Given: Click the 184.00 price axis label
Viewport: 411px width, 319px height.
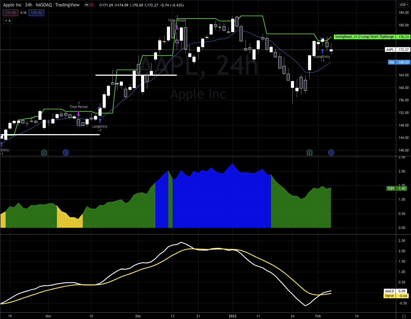Looking at the screenshot, I should point(404,13).
